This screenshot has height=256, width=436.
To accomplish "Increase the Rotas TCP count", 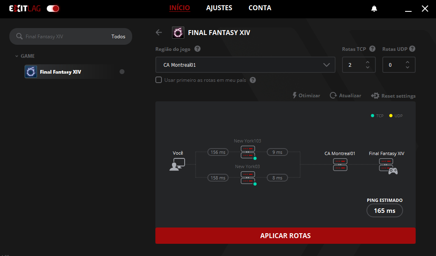I will (368, 62).
